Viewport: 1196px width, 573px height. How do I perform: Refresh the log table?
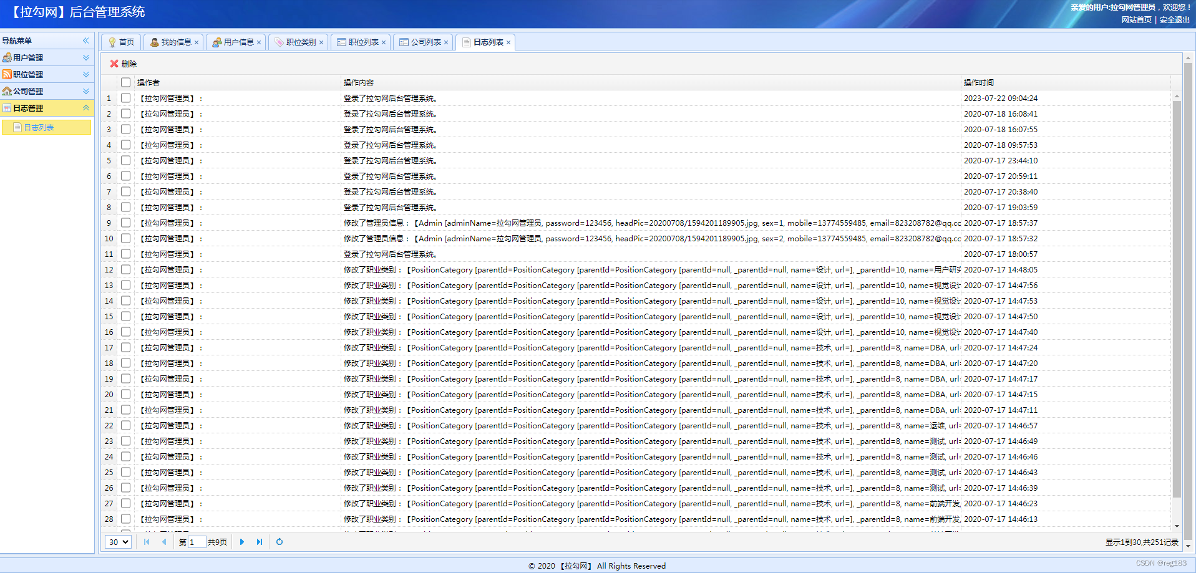280,542
